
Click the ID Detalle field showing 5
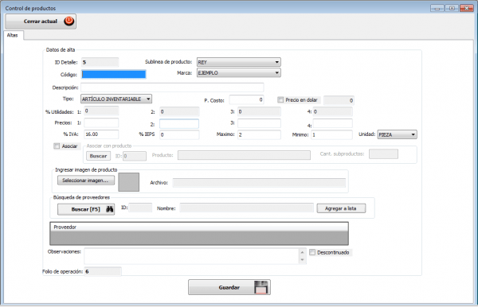click(x=100, y=62)
